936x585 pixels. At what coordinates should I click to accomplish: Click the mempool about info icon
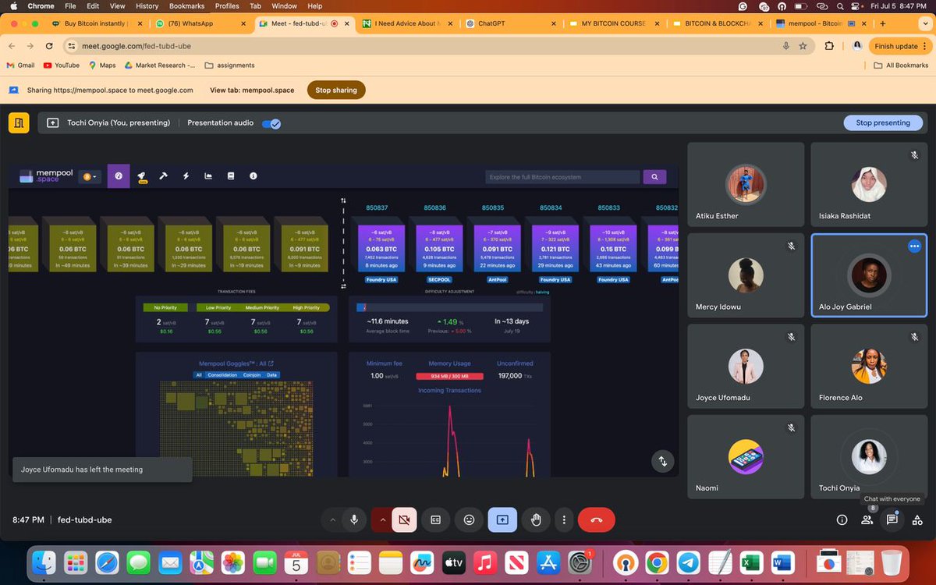(253, 176)
